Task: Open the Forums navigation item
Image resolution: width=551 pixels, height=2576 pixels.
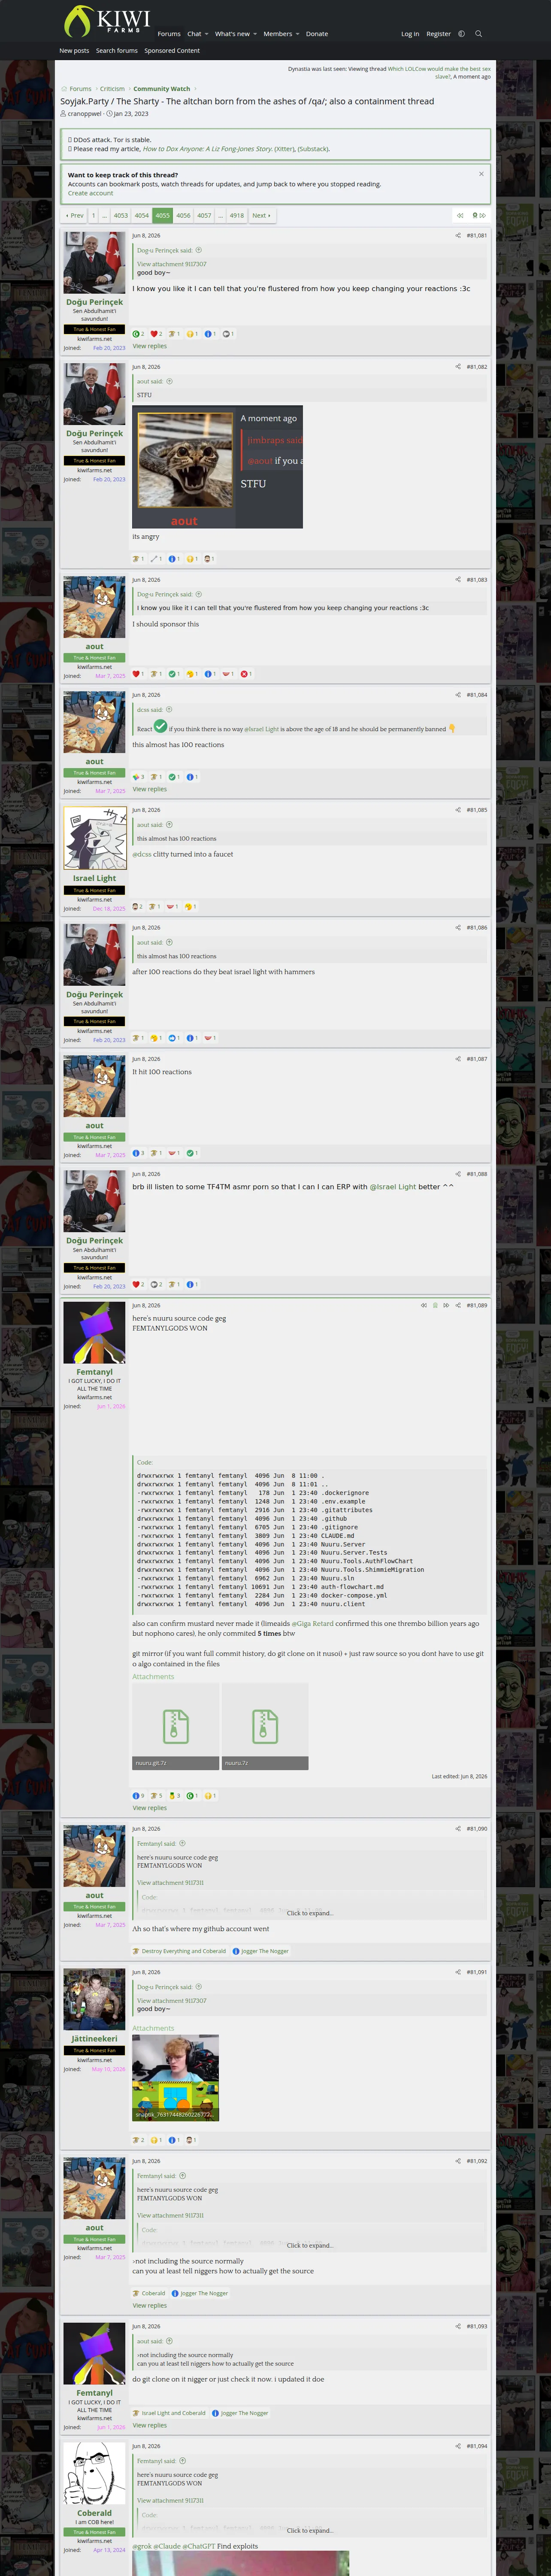Action: click(169, 34)
